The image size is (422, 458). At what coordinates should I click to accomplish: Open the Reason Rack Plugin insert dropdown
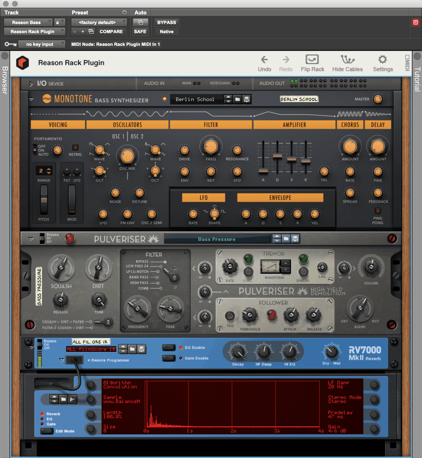coord(34,31)
